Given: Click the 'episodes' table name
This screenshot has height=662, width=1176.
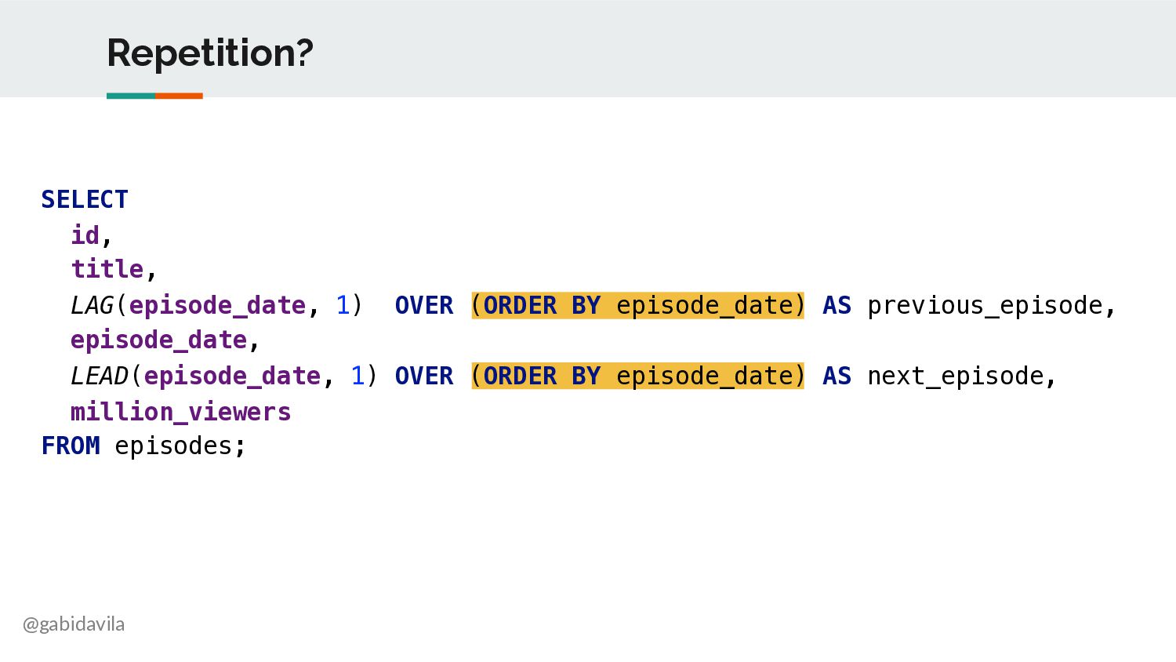Looking at the screenshot, I should tap(174, 446).
